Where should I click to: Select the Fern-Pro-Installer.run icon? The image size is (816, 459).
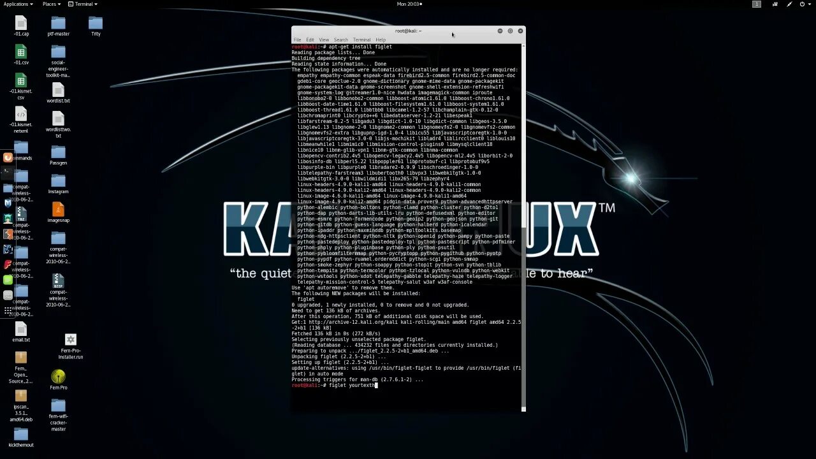[71, 347]
